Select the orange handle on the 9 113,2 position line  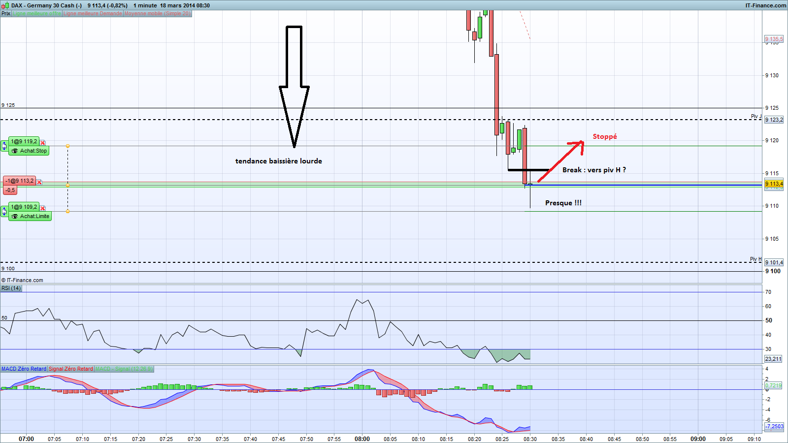[68, 186]
